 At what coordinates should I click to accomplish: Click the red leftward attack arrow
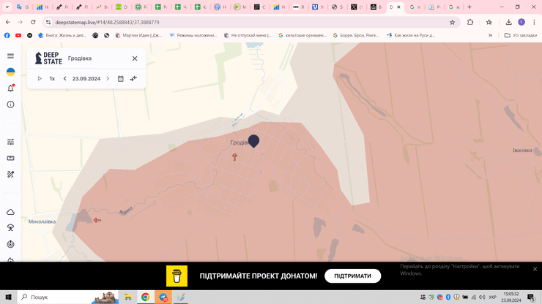coord(97,220)
